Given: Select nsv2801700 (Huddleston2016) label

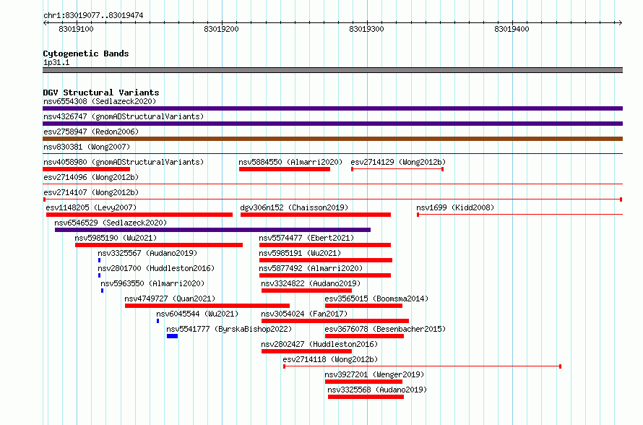Looking at the screenshot, I should point(156,268).
